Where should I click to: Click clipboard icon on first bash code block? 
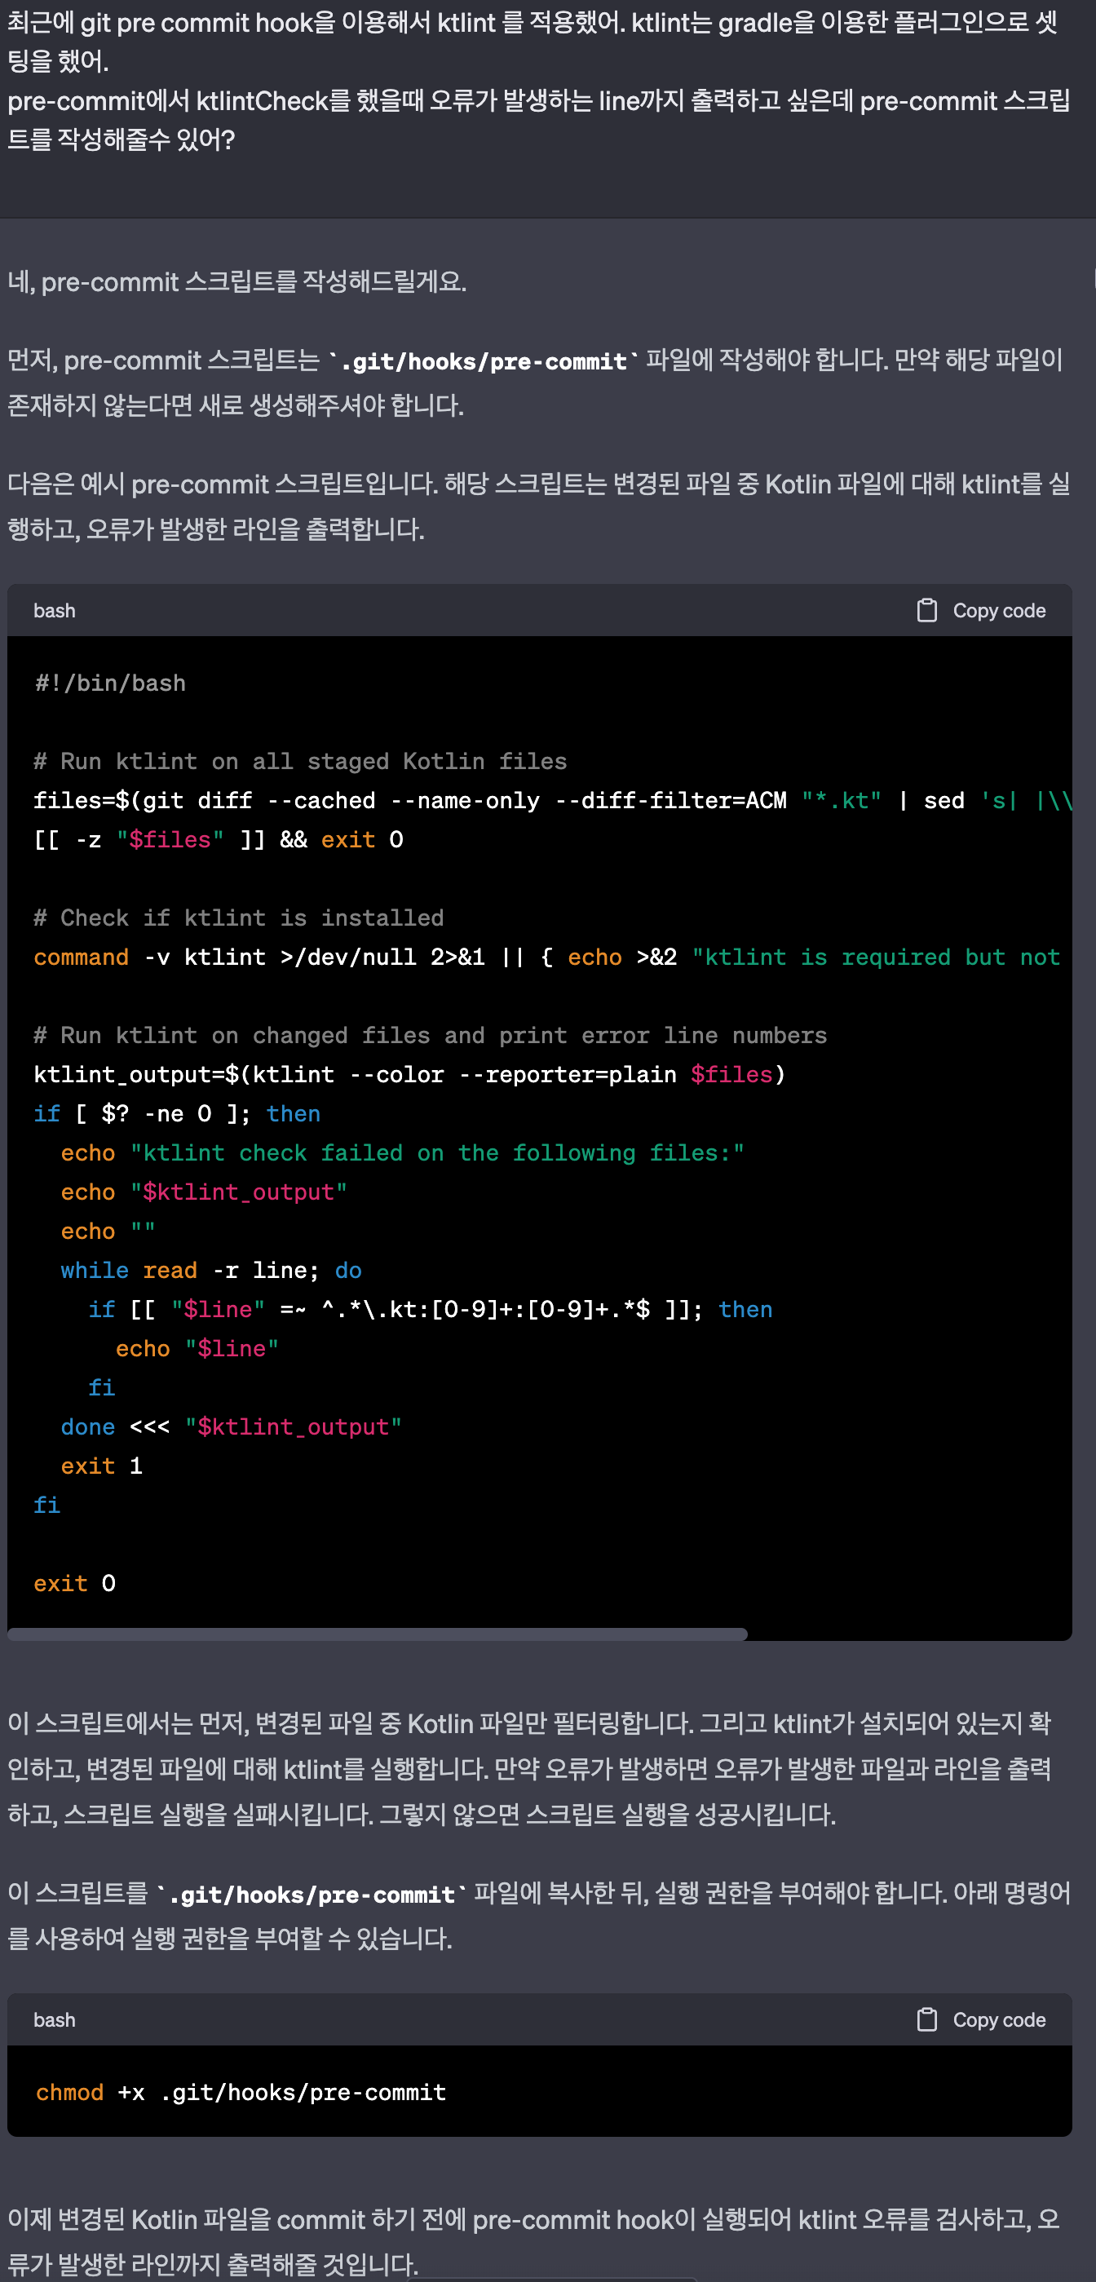926,610
